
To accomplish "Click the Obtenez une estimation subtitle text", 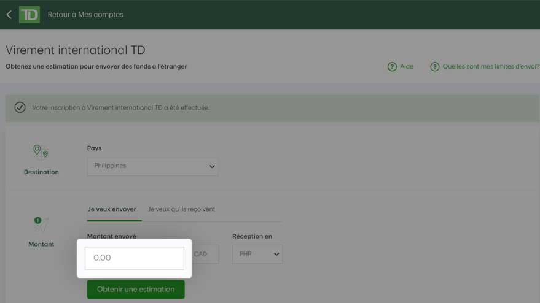I will pyautogui.click(x=96, y=66).
